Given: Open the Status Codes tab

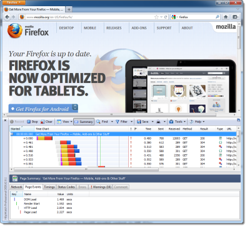Looking at the screenshot, I should pyautogui.click(x=66, y=187).
